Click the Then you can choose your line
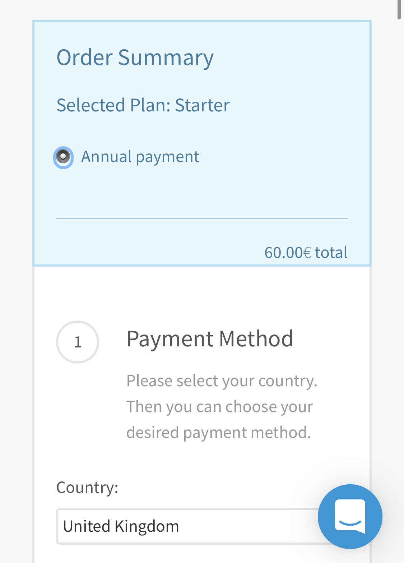 [x=219, y=407]
